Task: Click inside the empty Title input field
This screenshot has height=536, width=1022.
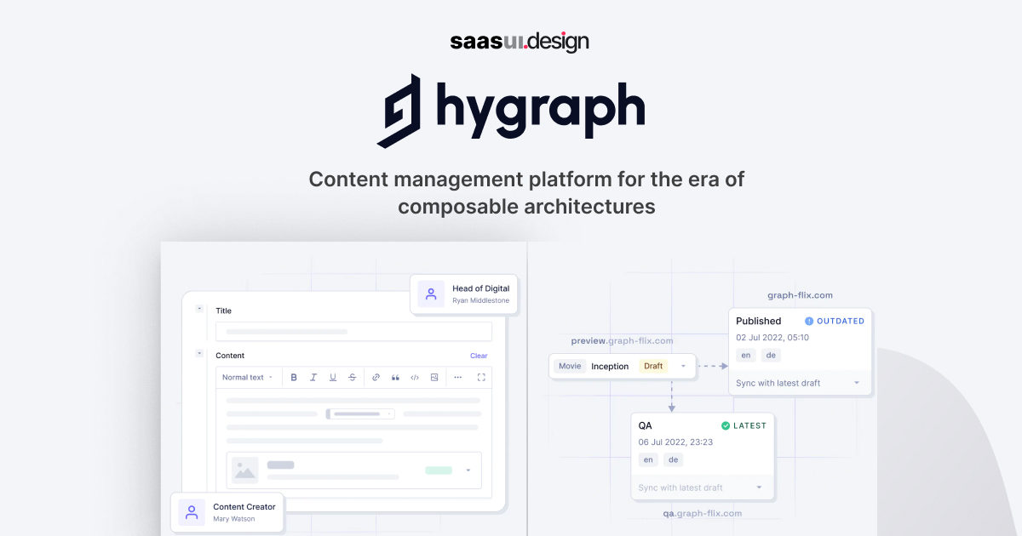Action: pos(353,331)
